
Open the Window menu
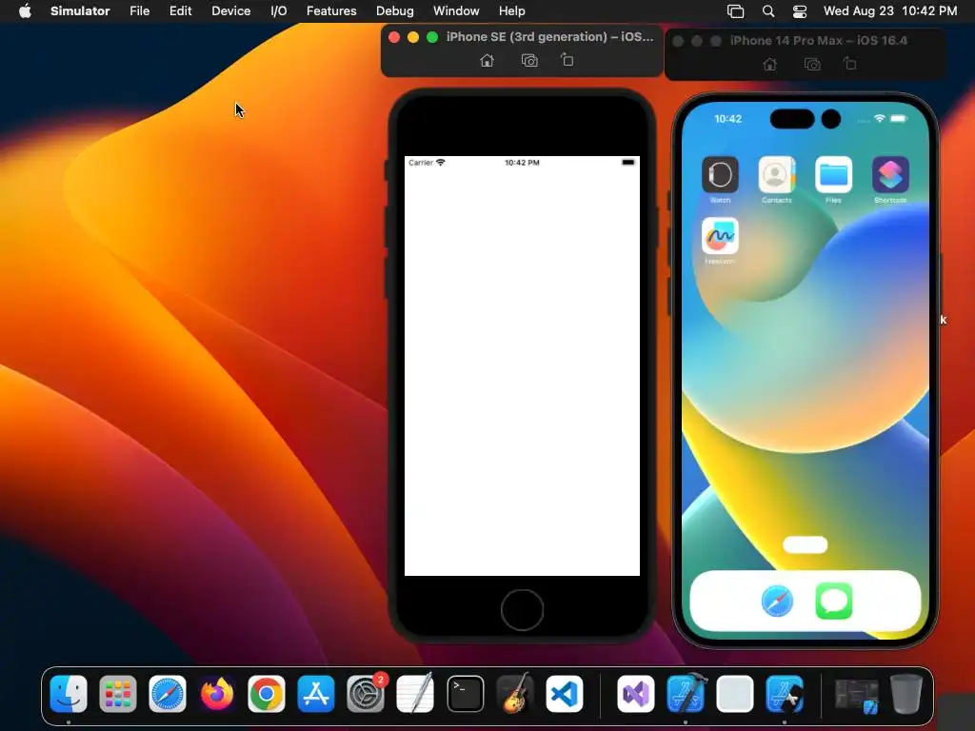point(456,11)
